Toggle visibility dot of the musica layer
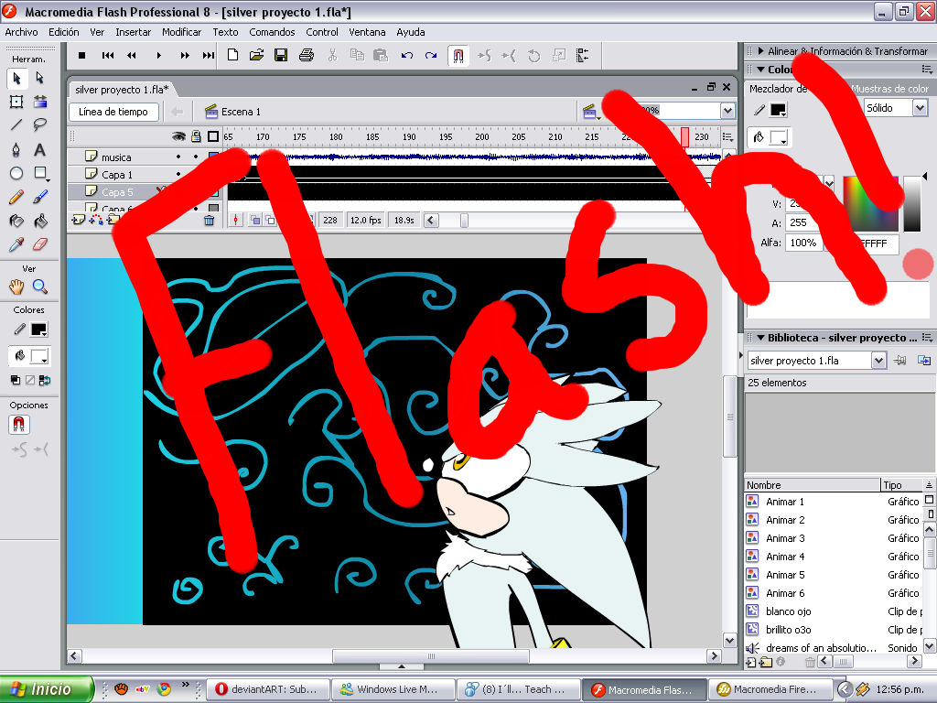The image size is (937, 703). pyautogui.click(x=178, y=157)
